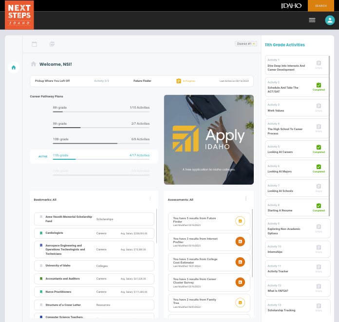Open the In-Progress Future Finder clipboard icon

[x=179, y=81]
